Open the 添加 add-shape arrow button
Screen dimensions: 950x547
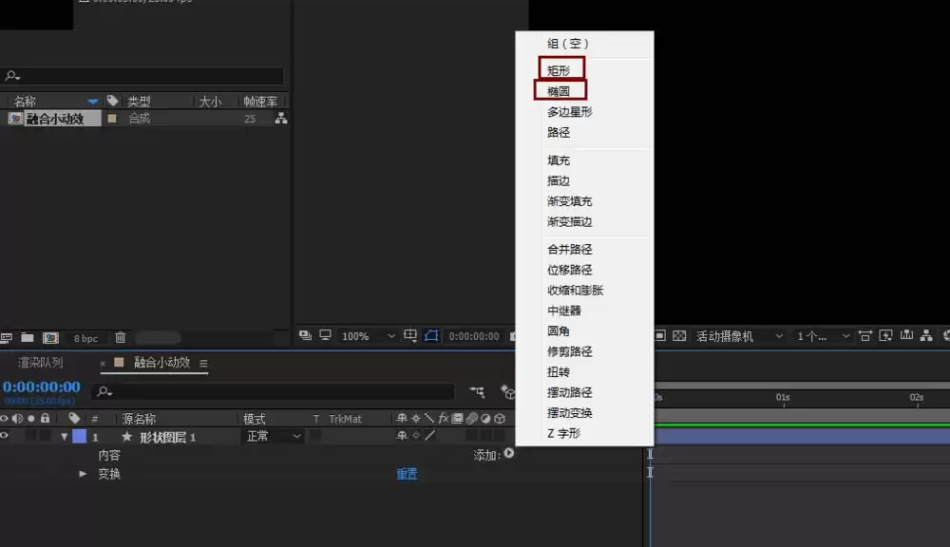[x=509, y=453]
